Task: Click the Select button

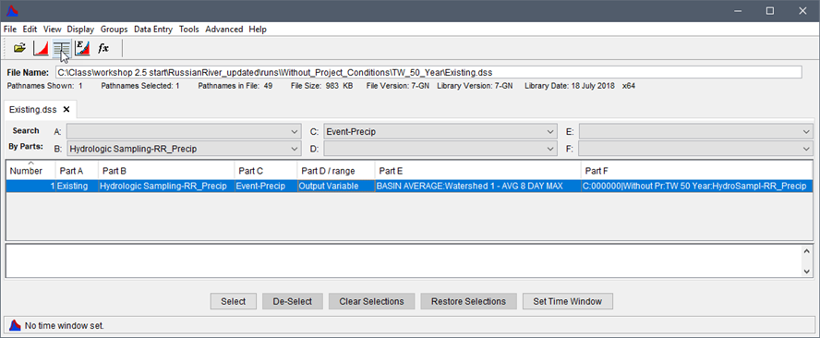Action: click(x=234, y=301)
